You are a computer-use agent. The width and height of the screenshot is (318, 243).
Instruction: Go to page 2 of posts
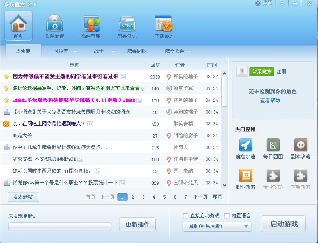coord(132,197)
